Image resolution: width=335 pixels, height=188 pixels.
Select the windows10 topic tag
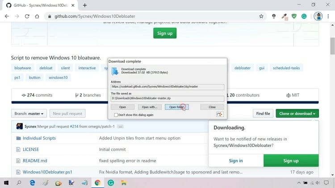[x=58, y=78]
